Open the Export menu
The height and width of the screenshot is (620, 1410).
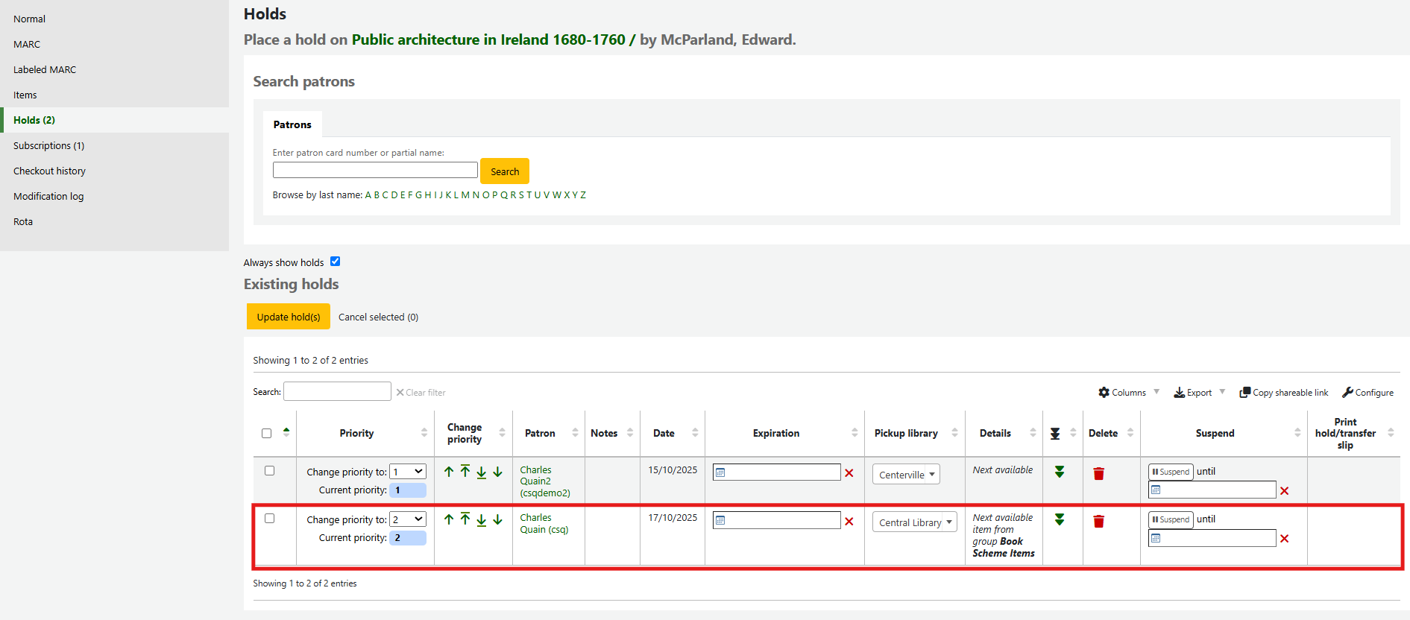pos(1199,393)
